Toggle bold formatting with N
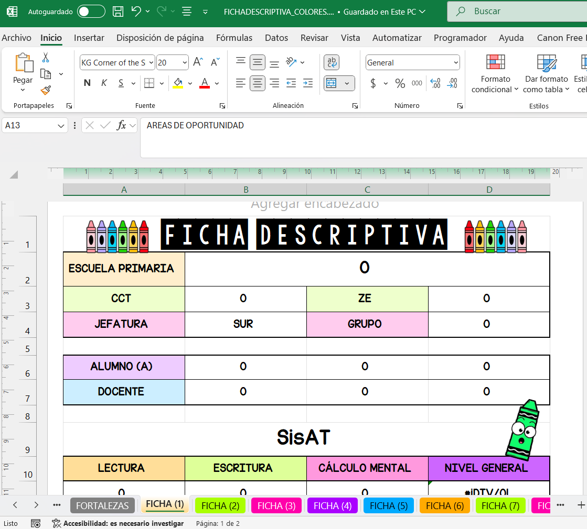 click(87, 83)
